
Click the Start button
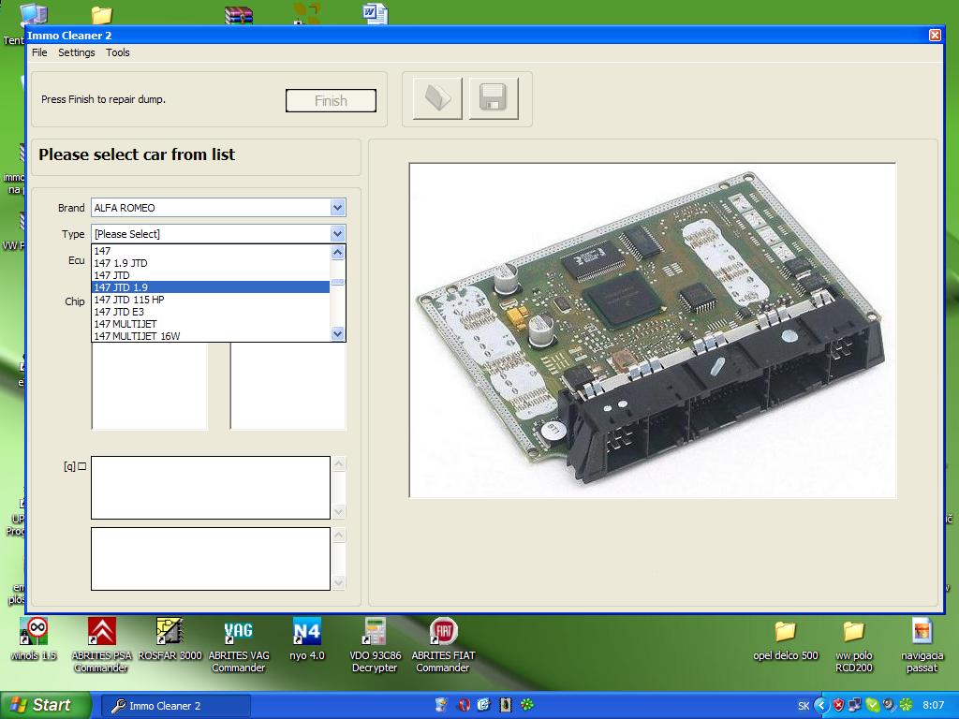(x=44, y=706)
